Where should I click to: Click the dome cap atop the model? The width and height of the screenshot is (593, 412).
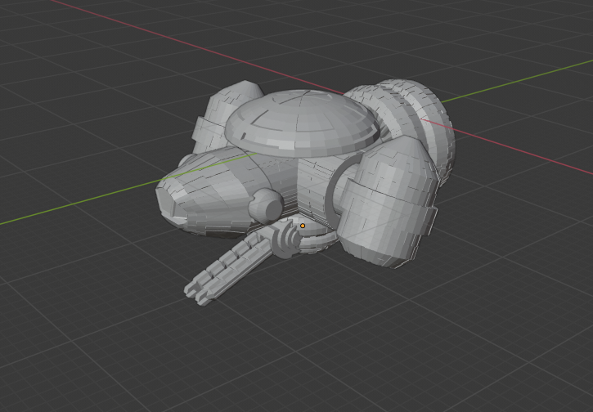coord(302,123)
